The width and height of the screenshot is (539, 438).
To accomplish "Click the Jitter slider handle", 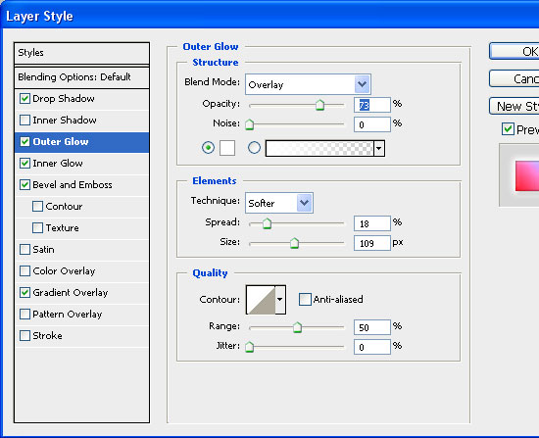I will (x=250, y=347).
